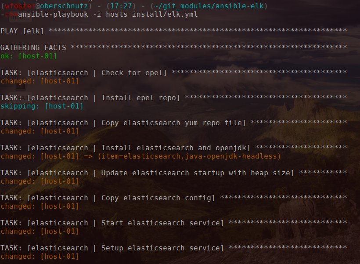The height and width of the screenshot is (264, 360).
Task: Click the PLAY [elk] header line
Action: click(x=22, y=31)
